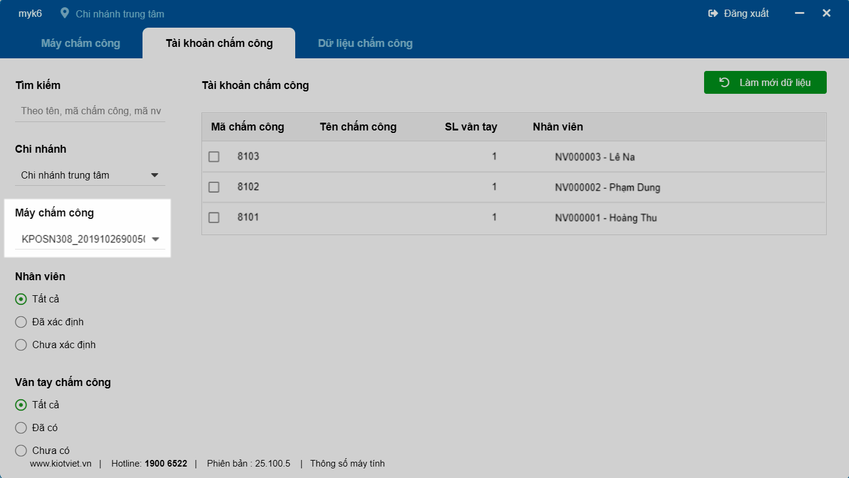This screenshot has height=478, width=849.
Task: Minimize the KiotViet window
Action: coord(800,13)
